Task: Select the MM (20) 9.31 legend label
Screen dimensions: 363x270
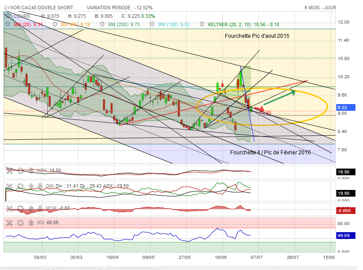Action: 28,24
